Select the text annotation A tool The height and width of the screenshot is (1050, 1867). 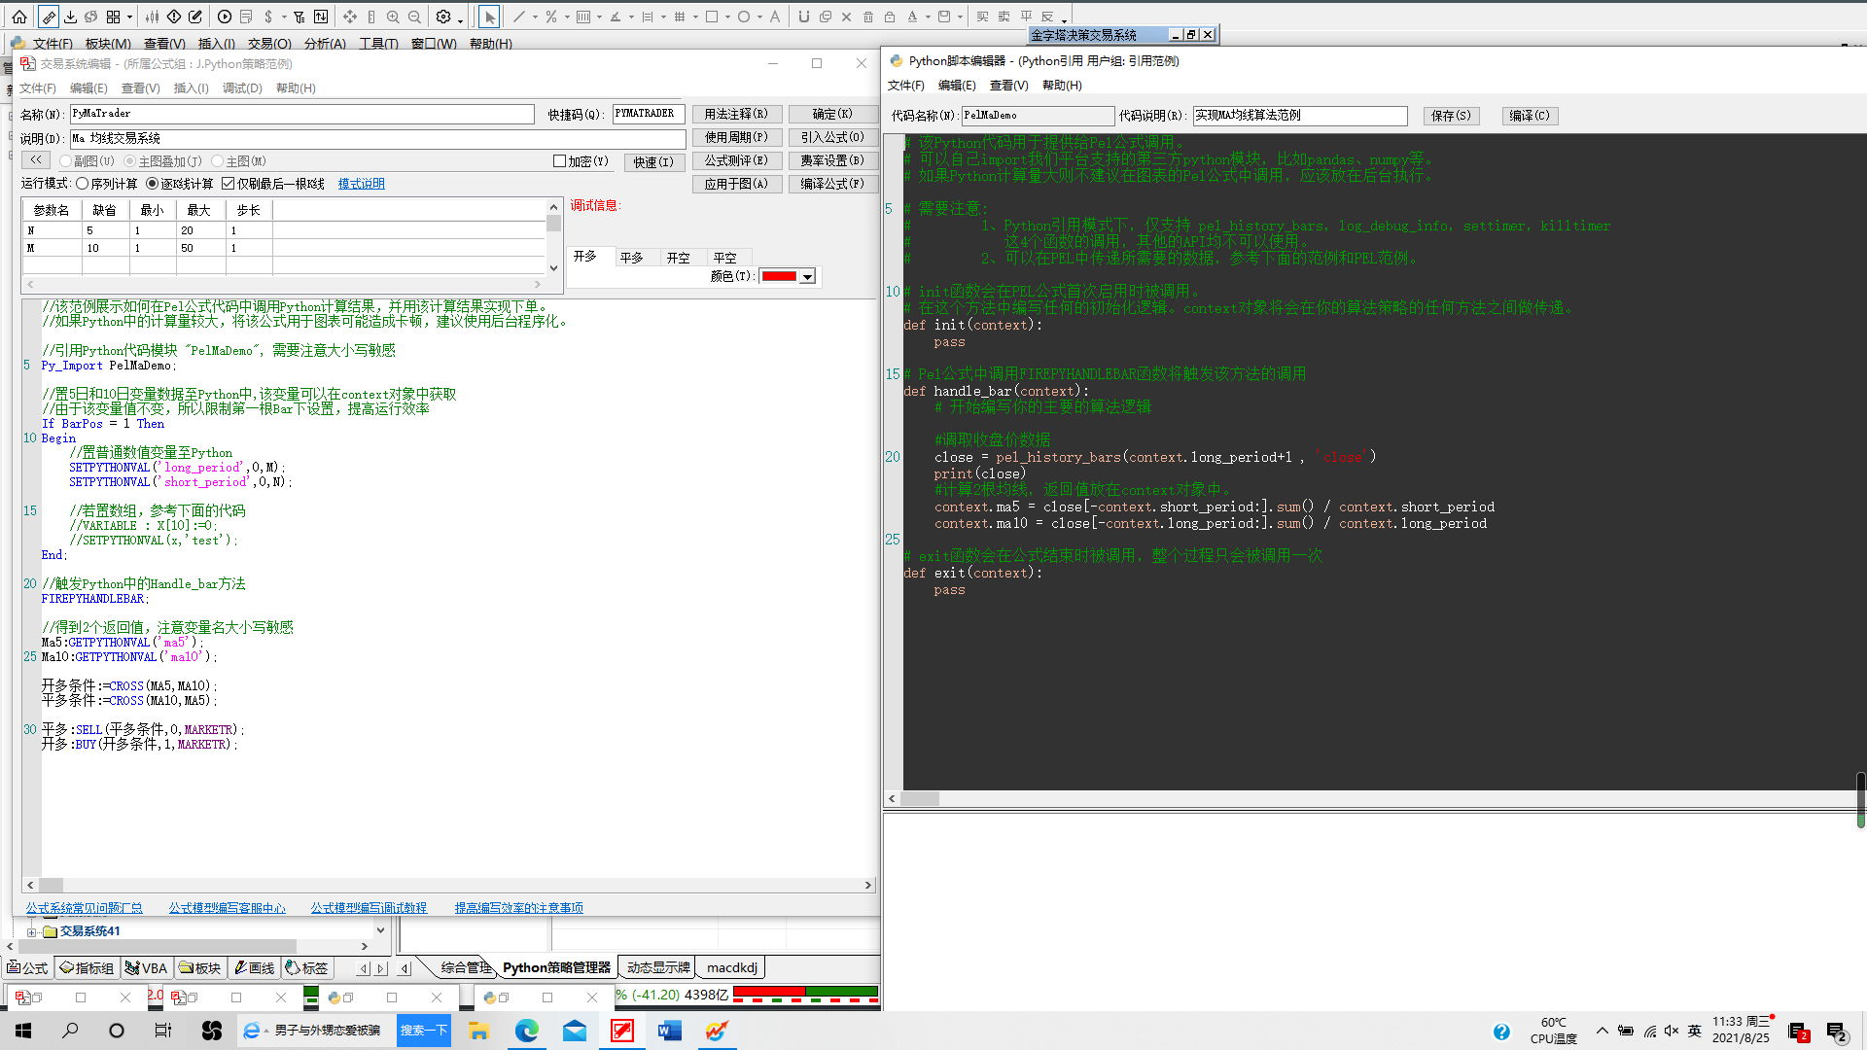[775, 17]
